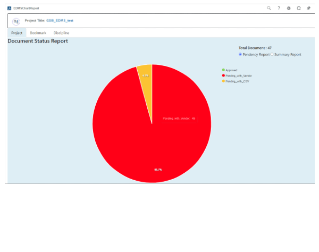Click the search magnifier icon in header
Screen dimensions: 319x252
(269, 9)
